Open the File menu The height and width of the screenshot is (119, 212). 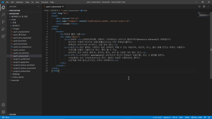pyautogui.click(x=7, y=2)
